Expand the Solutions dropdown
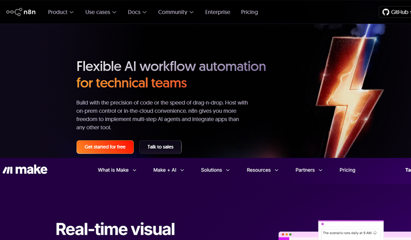The height and width of the screenshot is (240, 411). click(x=215, y=170)
